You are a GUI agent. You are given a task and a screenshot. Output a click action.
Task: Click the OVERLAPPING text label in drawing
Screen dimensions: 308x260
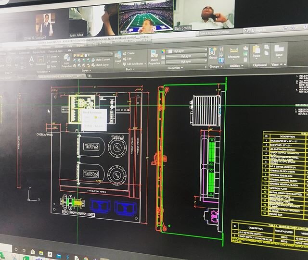(x=44, y=135)
